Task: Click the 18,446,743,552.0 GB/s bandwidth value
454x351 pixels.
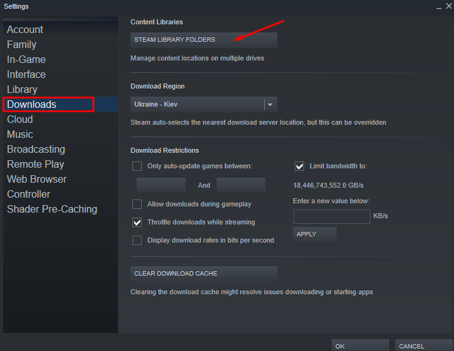Action: coord(328,185)
